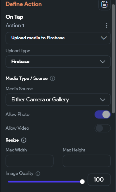
Task: Click the Image Quality value field showing 100
Action: [x=99, y=180]
